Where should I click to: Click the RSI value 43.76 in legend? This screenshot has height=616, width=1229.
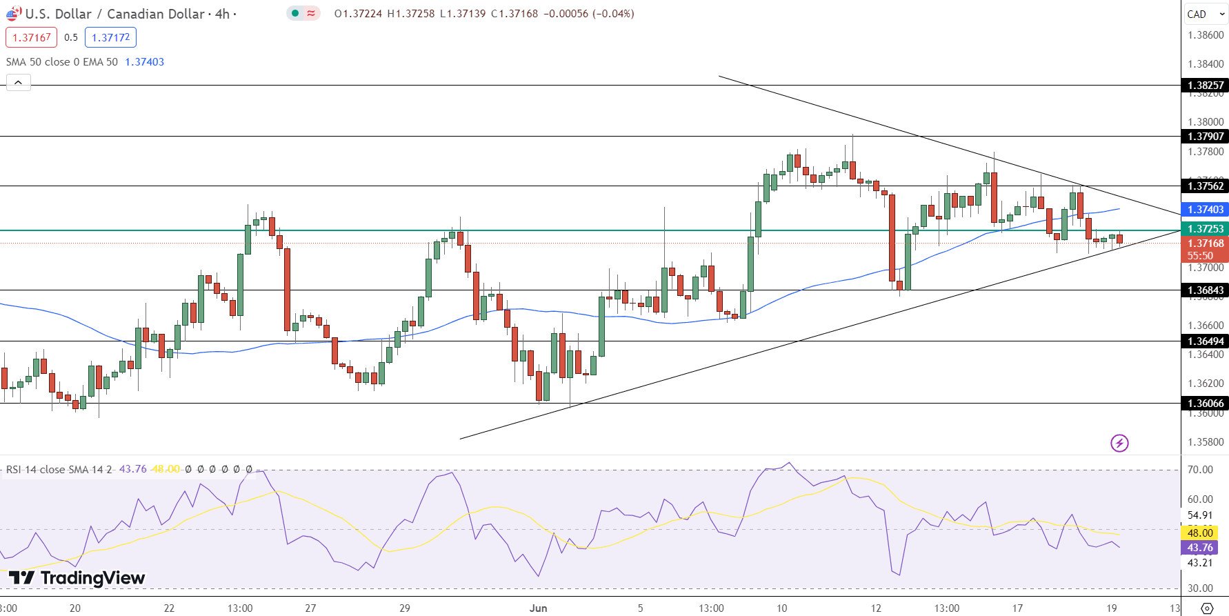click(x=133, y=469)
